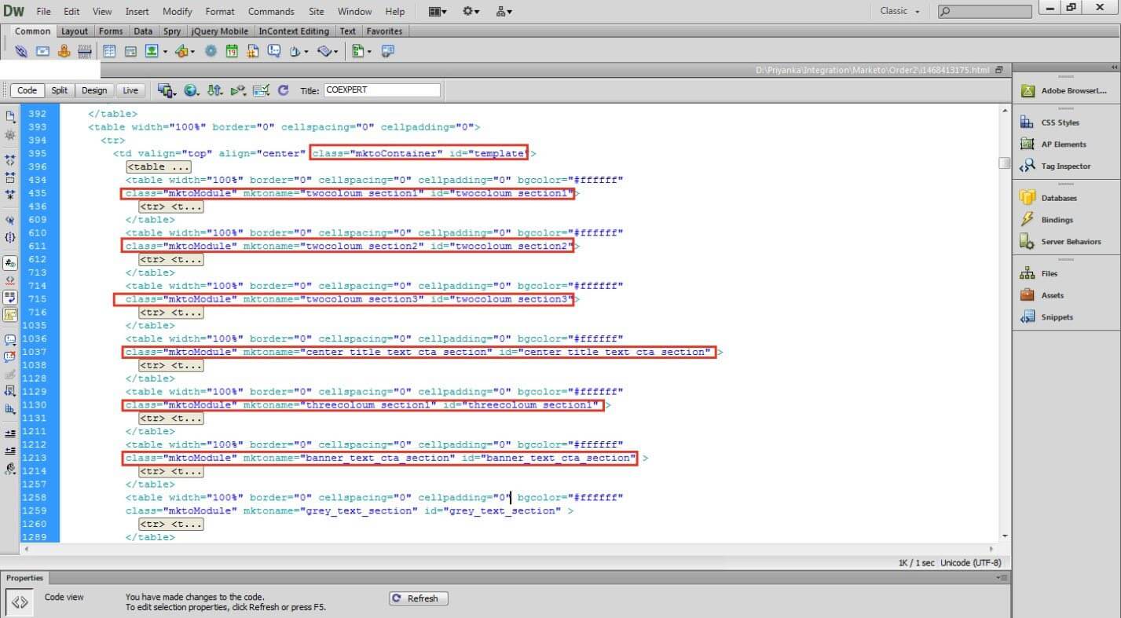1121x618 pixels.
Task: Toggle Word Wrap in coding toolbar
Action: (10, 298)
